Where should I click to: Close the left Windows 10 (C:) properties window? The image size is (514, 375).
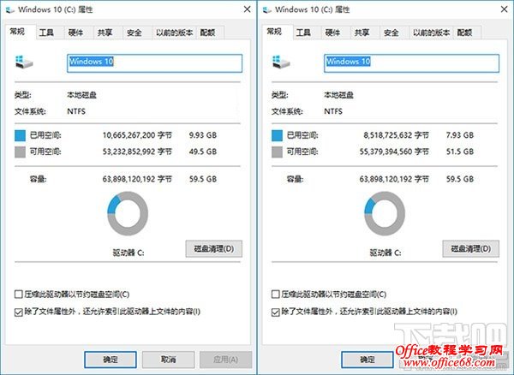pos(248,9)
